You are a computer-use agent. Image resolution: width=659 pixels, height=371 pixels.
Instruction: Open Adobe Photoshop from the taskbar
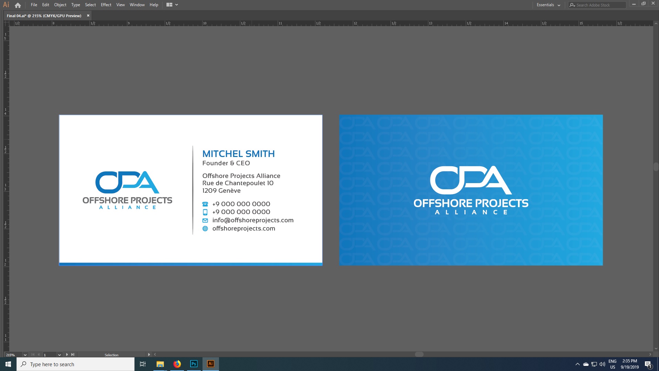pyautogui.click(x=194, y=364)
